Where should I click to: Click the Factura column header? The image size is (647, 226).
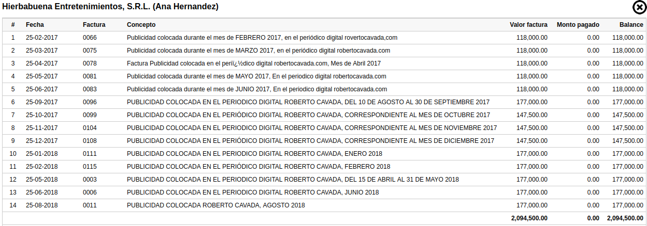pos(94,25)
